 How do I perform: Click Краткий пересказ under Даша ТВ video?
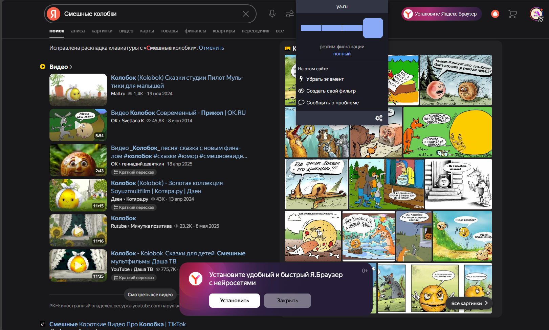click(134, 278)
